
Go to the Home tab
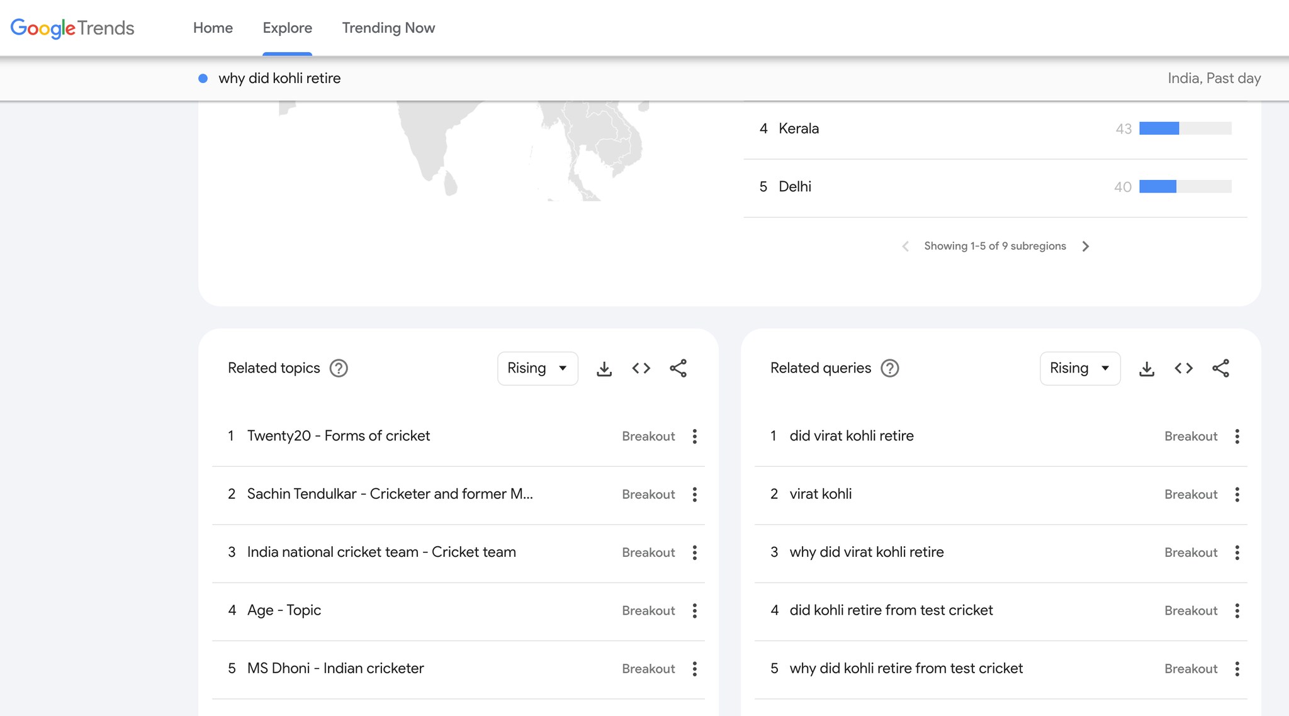point(213,28)
